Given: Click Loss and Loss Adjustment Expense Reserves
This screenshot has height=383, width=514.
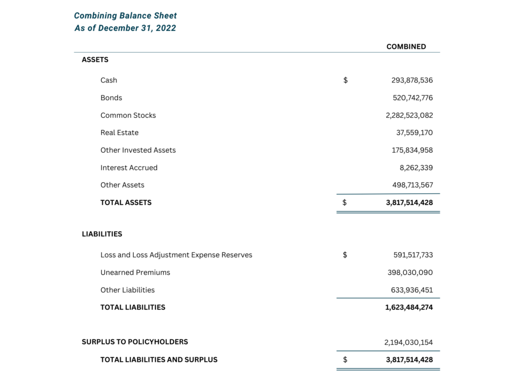Looking at the screenshot, I should pos(176,255).
